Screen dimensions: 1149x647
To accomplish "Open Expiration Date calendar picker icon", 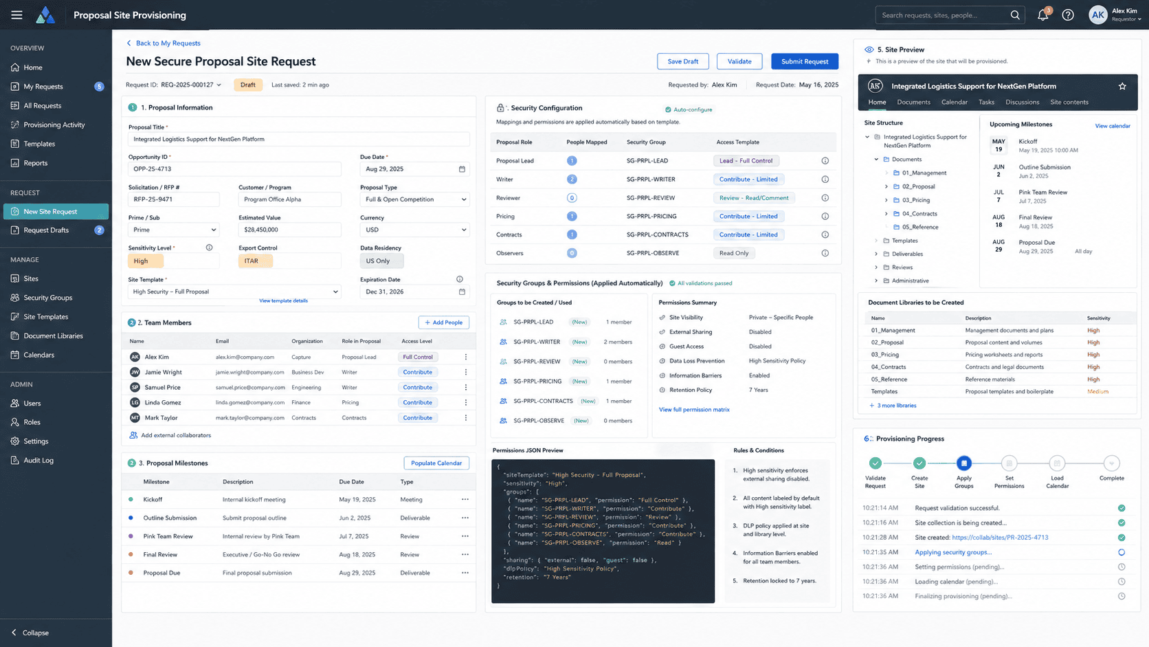I will (x=462, y=292).
